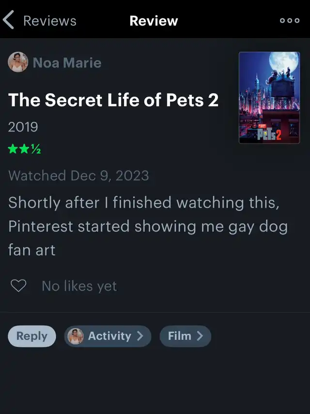The width and height of the screenshot is (310, 414).
Task: Like the review with the heart icon
Action: click(x=18, y=286)
